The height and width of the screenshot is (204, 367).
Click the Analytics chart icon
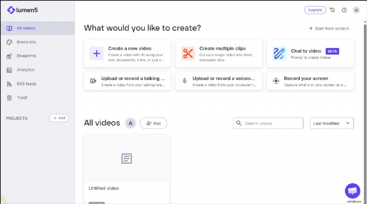9,70
